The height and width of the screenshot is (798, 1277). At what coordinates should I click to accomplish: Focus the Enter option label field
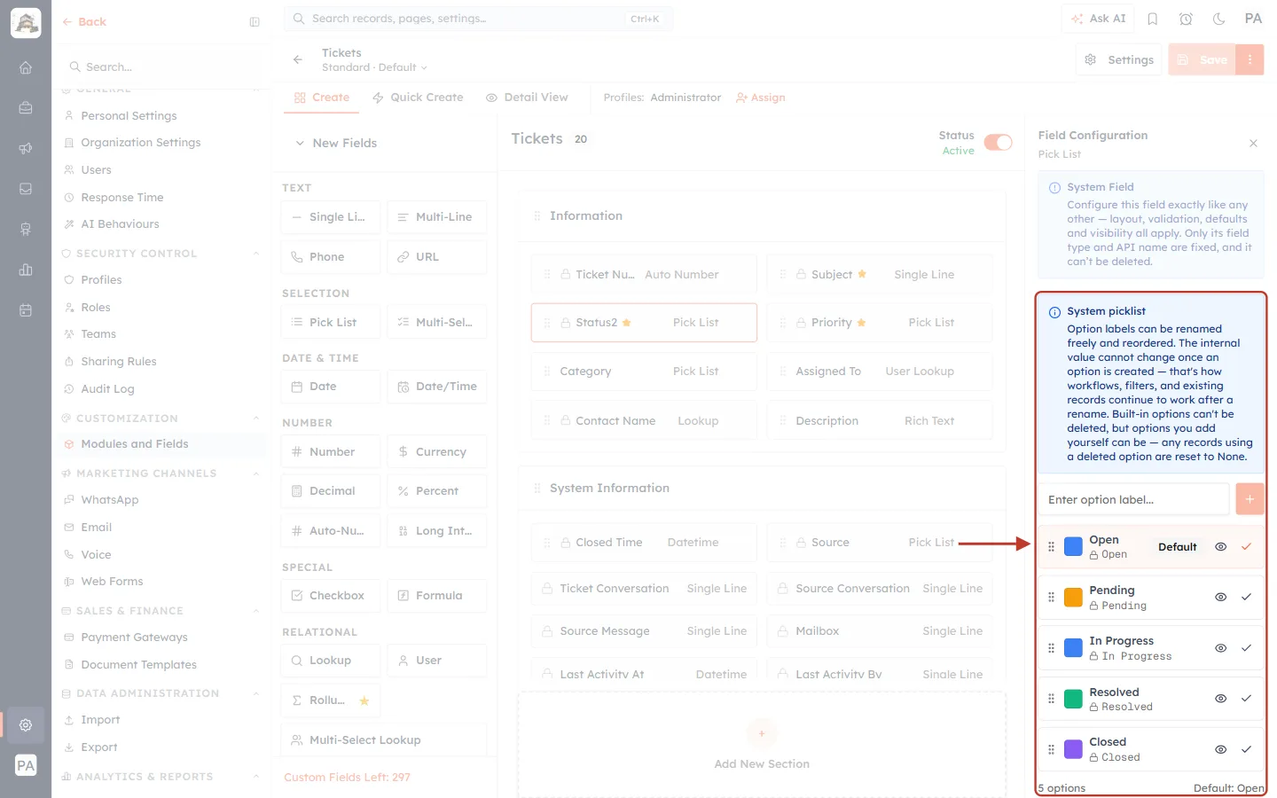[1134, 499]
